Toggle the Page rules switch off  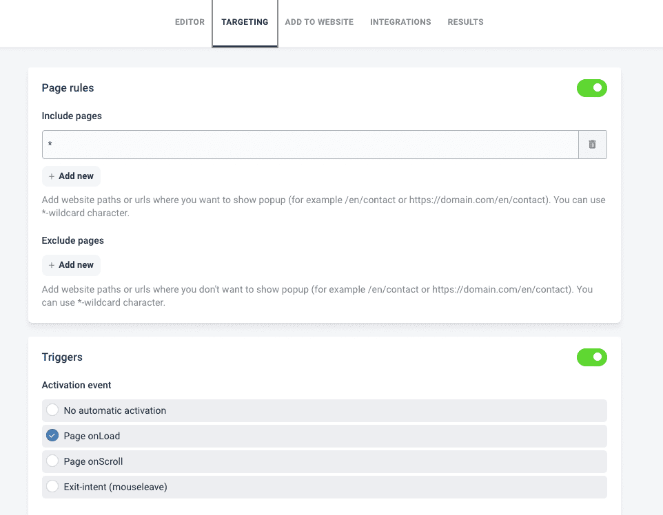[x=591, y=88]
